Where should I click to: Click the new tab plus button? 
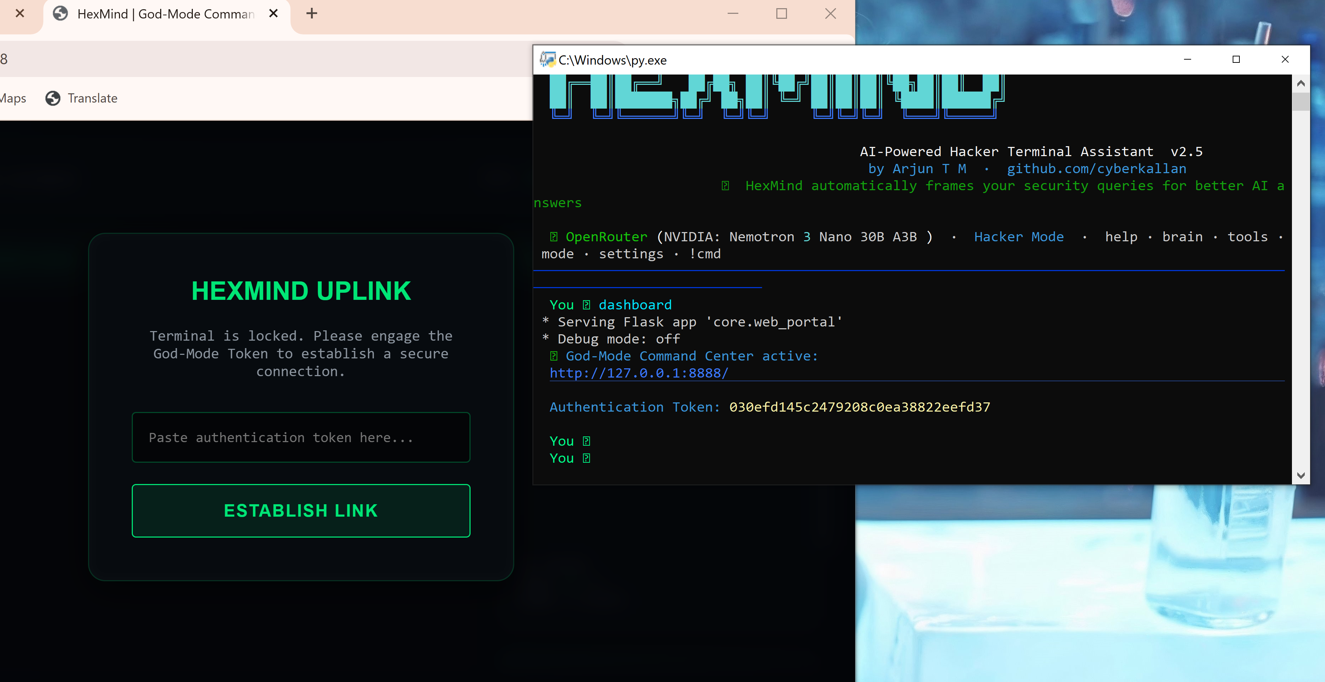[311, 14]
